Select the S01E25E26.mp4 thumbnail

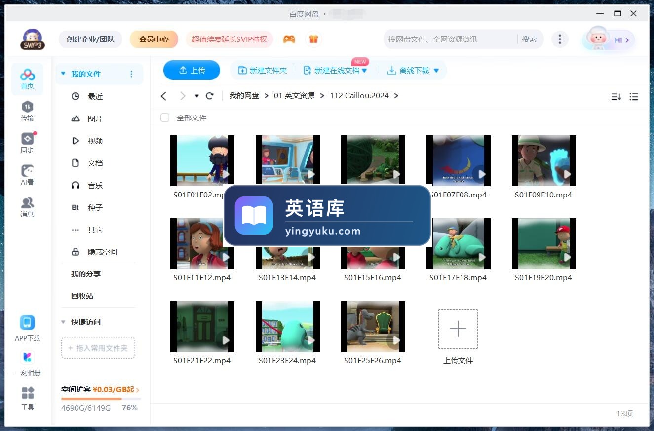[373, 326]
